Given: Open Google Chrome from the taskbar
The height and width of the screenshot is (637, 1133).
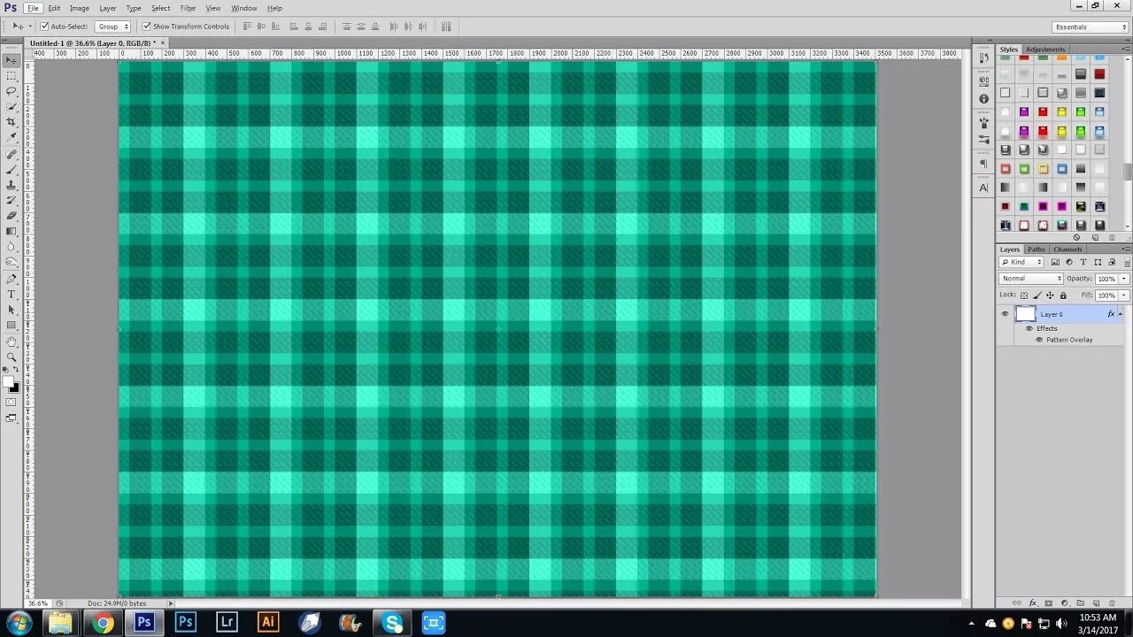Looking at the screenshot, I should coord(103,623).
